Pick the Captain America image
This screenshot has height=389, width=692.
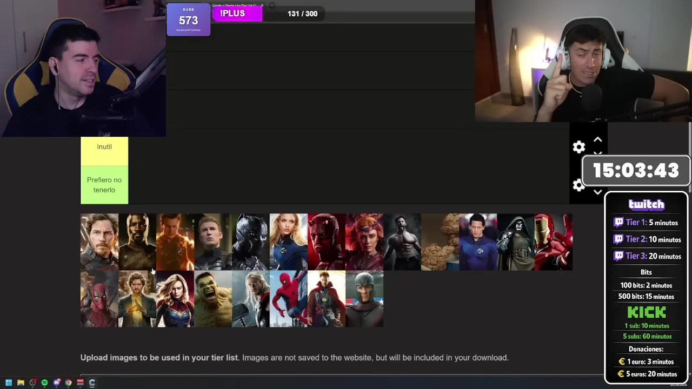213,242
